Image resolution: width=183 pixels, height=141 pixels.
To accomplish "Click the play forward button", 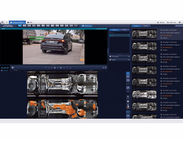I will point(61,68).
